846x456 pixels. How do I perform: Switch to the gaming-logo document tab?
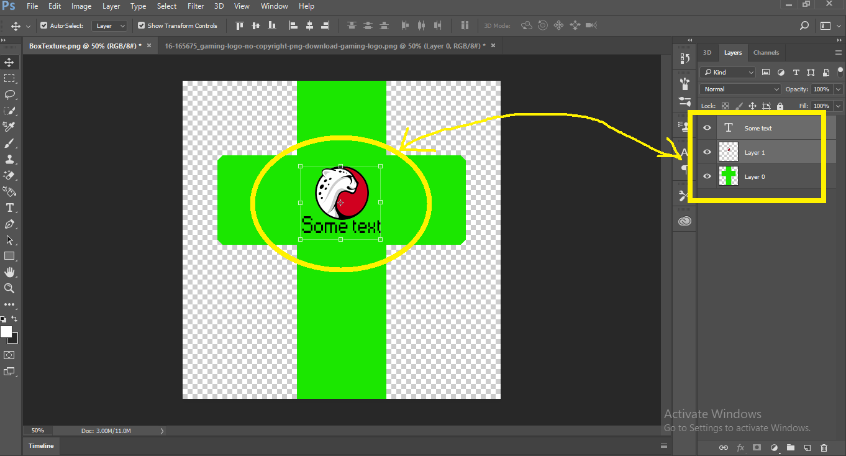pos(330,46)
